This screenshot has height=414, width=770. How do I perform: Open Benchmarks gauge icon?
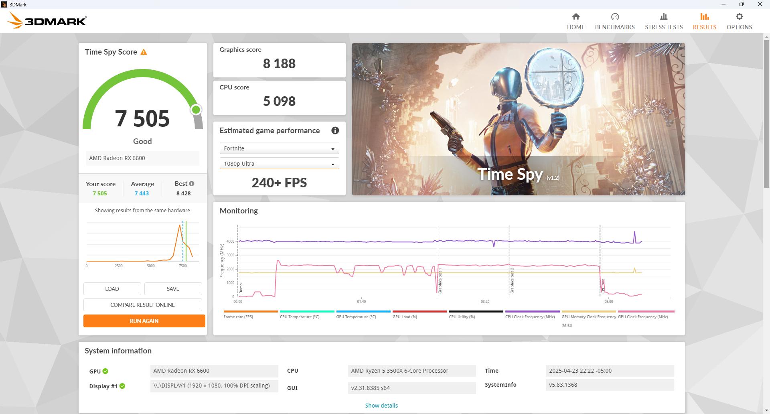(x=615, y=16)
